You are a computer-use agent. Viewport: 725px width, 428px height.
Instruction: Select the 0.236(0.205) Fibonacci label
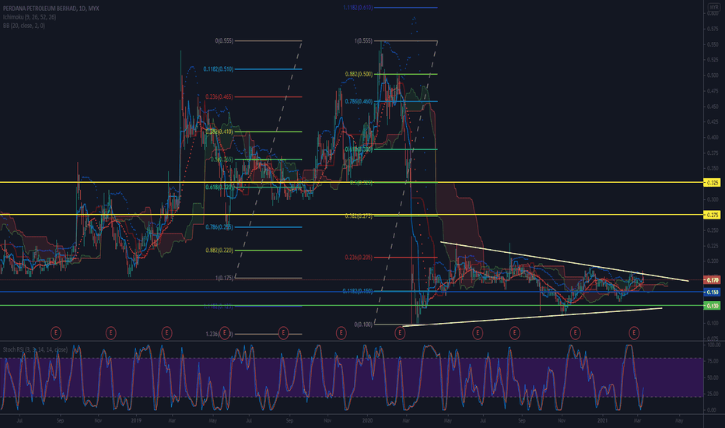(x=359, y=258)
